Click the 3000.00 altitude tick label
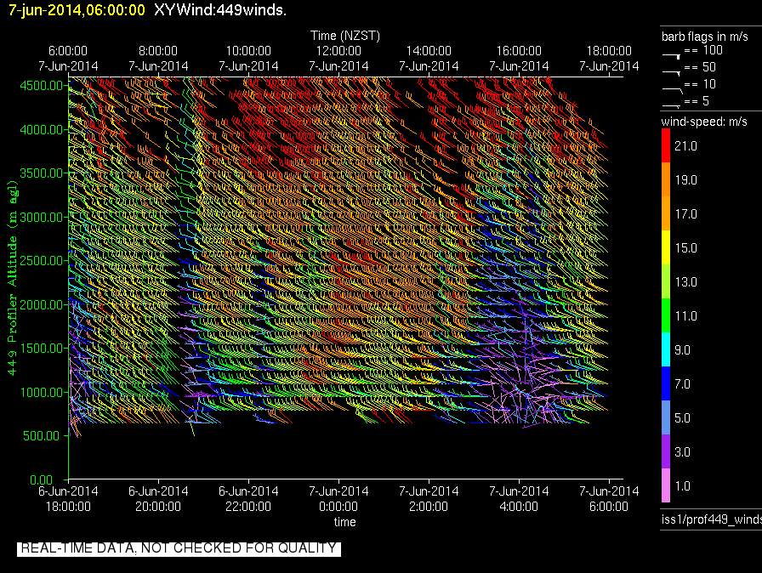The width and height of the screenshot is (762, 573). [42, 217]
